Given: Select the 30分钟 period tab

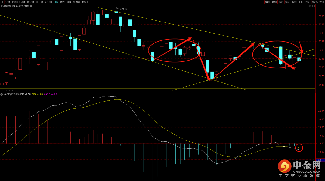Looking at the screenshot, I should [39, 2].
